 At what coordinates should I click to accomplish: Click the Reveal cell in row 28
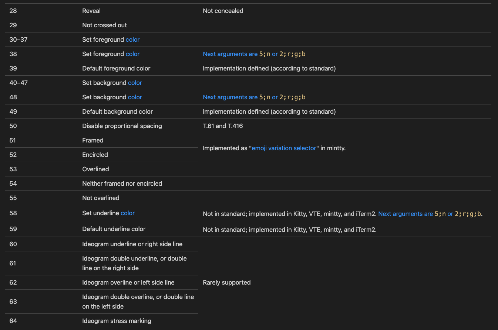[91, 11]
